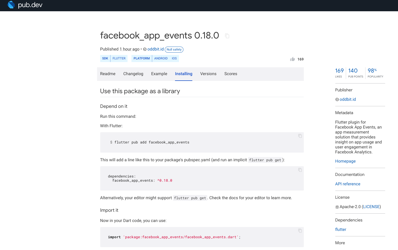This screenshot has height=250, width=398.
Task: Filter by IOS platform tag
Action: [x=174, y=58]
